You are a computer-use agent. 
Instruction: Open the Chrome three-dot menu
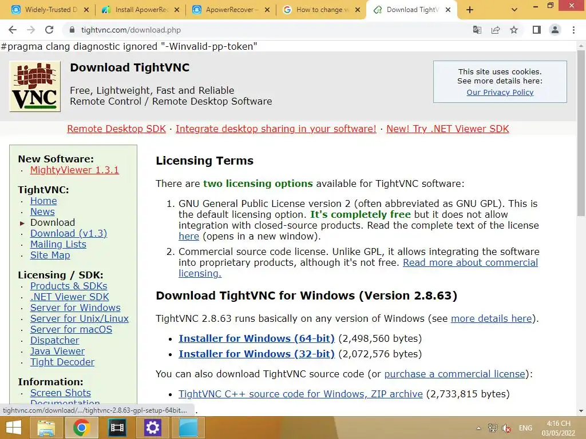click(573, 30)
